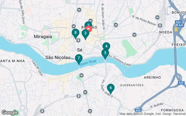Viewport: 186px width, 116px height.
Task: Open map pin number 4
Action: click(x=106, y=46)
